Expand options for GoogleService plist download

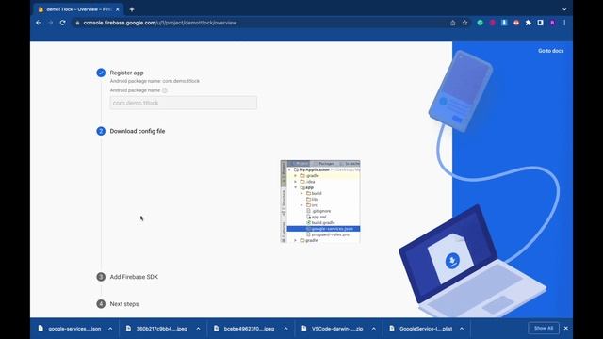click(462, 329)
